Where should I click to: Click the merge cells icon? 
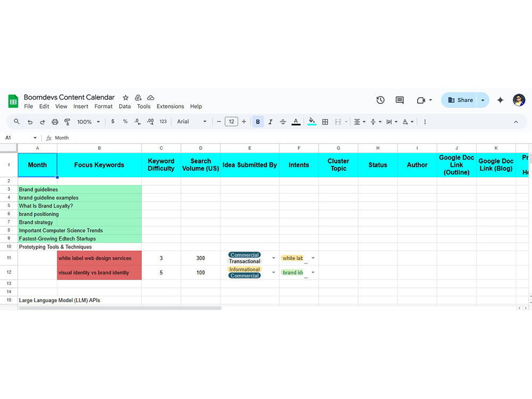[338, 122]
